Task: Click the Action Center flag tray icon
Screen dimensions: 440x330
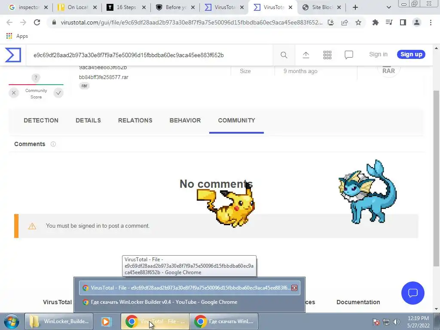Action: pos(376,322)
